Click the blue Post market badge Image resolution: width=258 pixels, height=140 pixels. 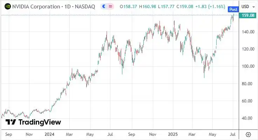point(233,9)
